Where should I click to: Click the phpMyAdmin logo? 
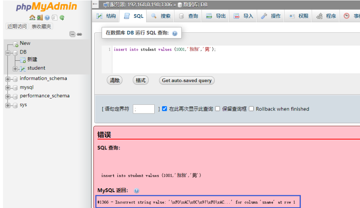click(46, 6)
